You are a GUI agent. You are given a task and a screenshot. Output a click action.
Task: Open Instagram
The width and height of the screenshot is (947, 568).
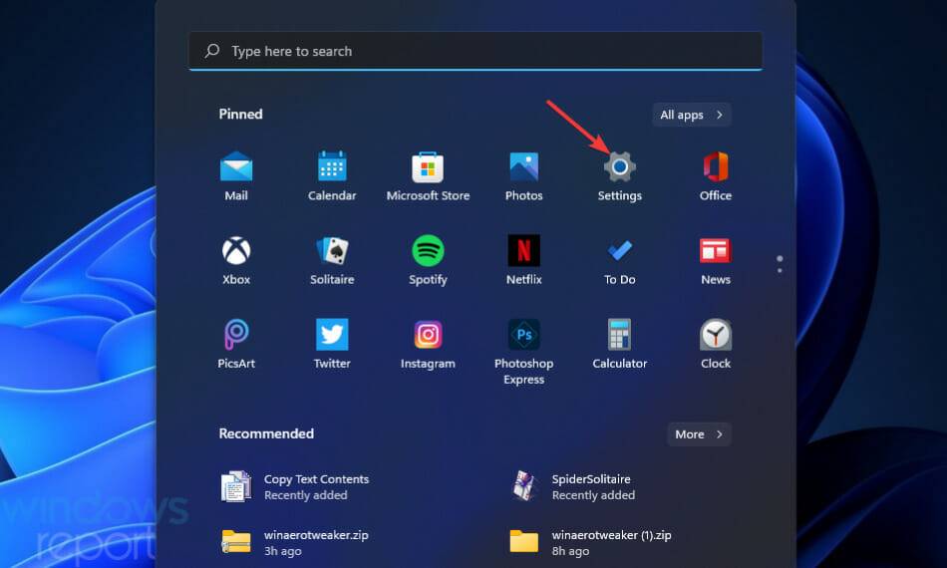[428, 344]
